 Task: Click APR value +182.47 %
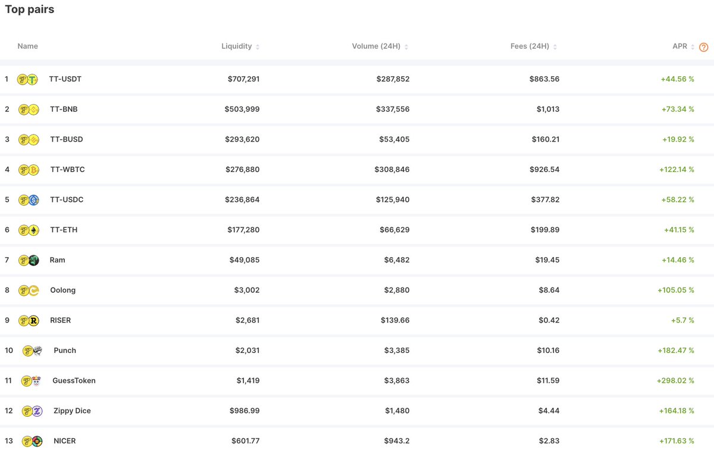click(677, 351)
